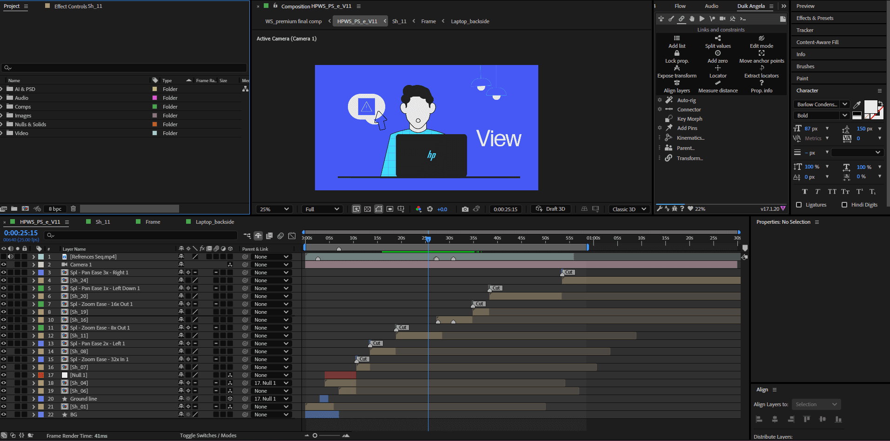The image size is (890, 441).
Task: Click the delete trash icon in Project panel
Action: (73, 208)
